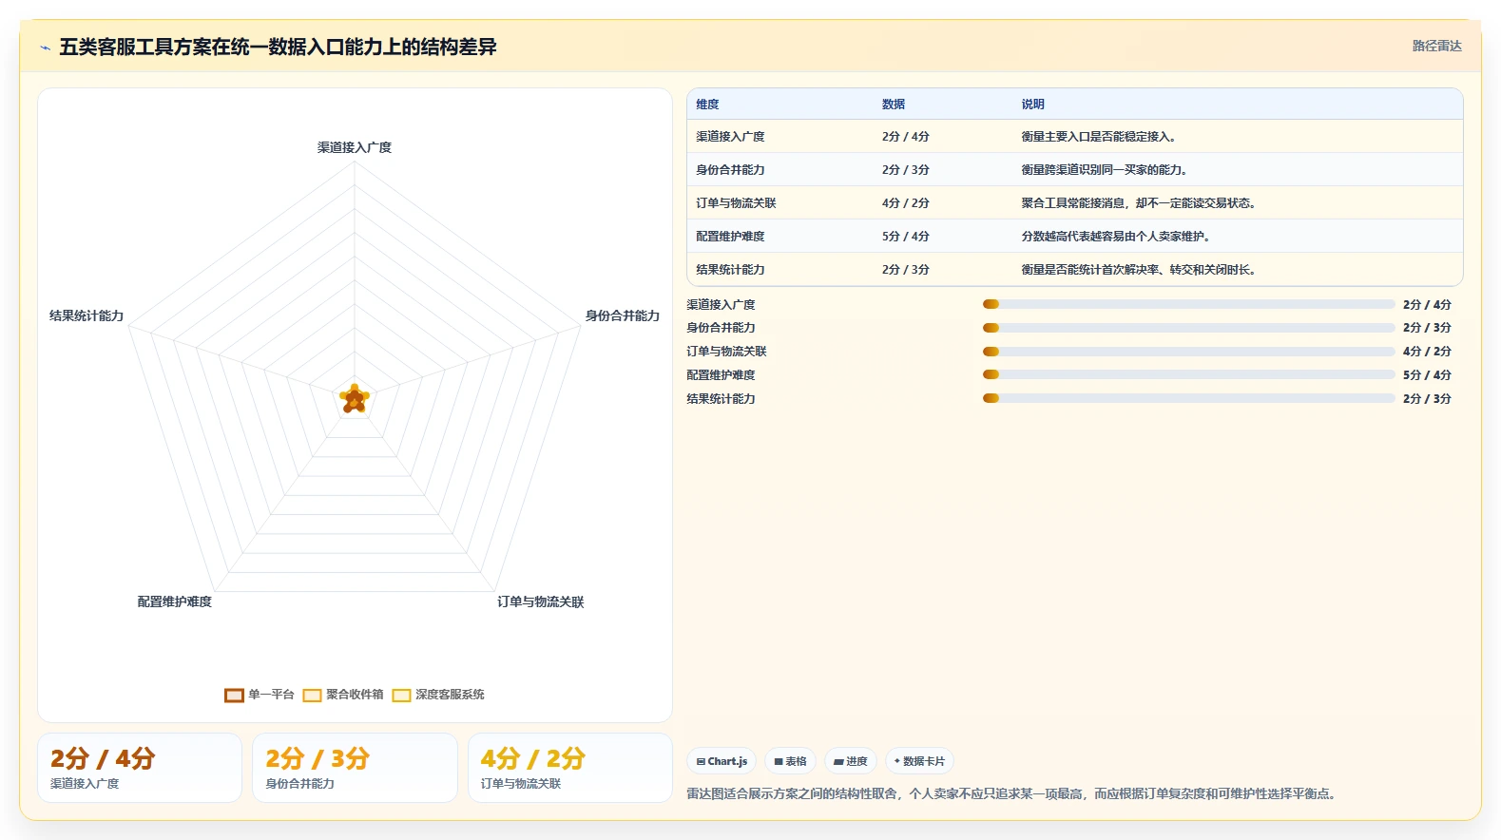Click the 身份合并能力 radar axis label
1501x840 pixels.
[x=623, y=315]
